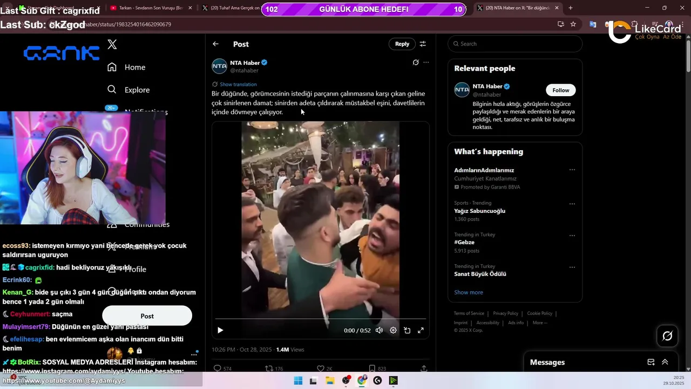Click the video progress bar
This screenshot has width=691, height=389.
[x=321, y=319]
